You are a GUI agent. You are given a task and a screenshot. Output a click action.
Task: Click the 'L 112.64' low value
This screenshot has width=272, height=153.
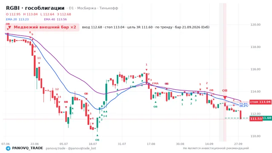[47, 14]
